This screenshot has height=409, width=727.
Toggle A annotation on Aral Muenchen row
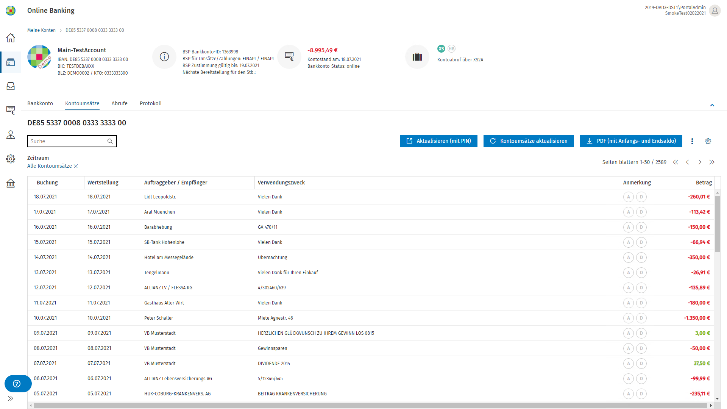pos(629,212)
